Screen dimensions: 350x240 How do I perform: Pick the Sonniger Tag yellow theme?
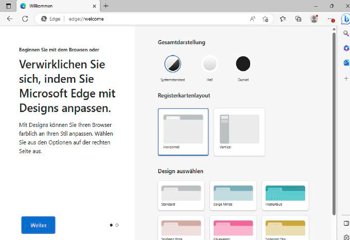pyautogui.click(x=285, y=228)
